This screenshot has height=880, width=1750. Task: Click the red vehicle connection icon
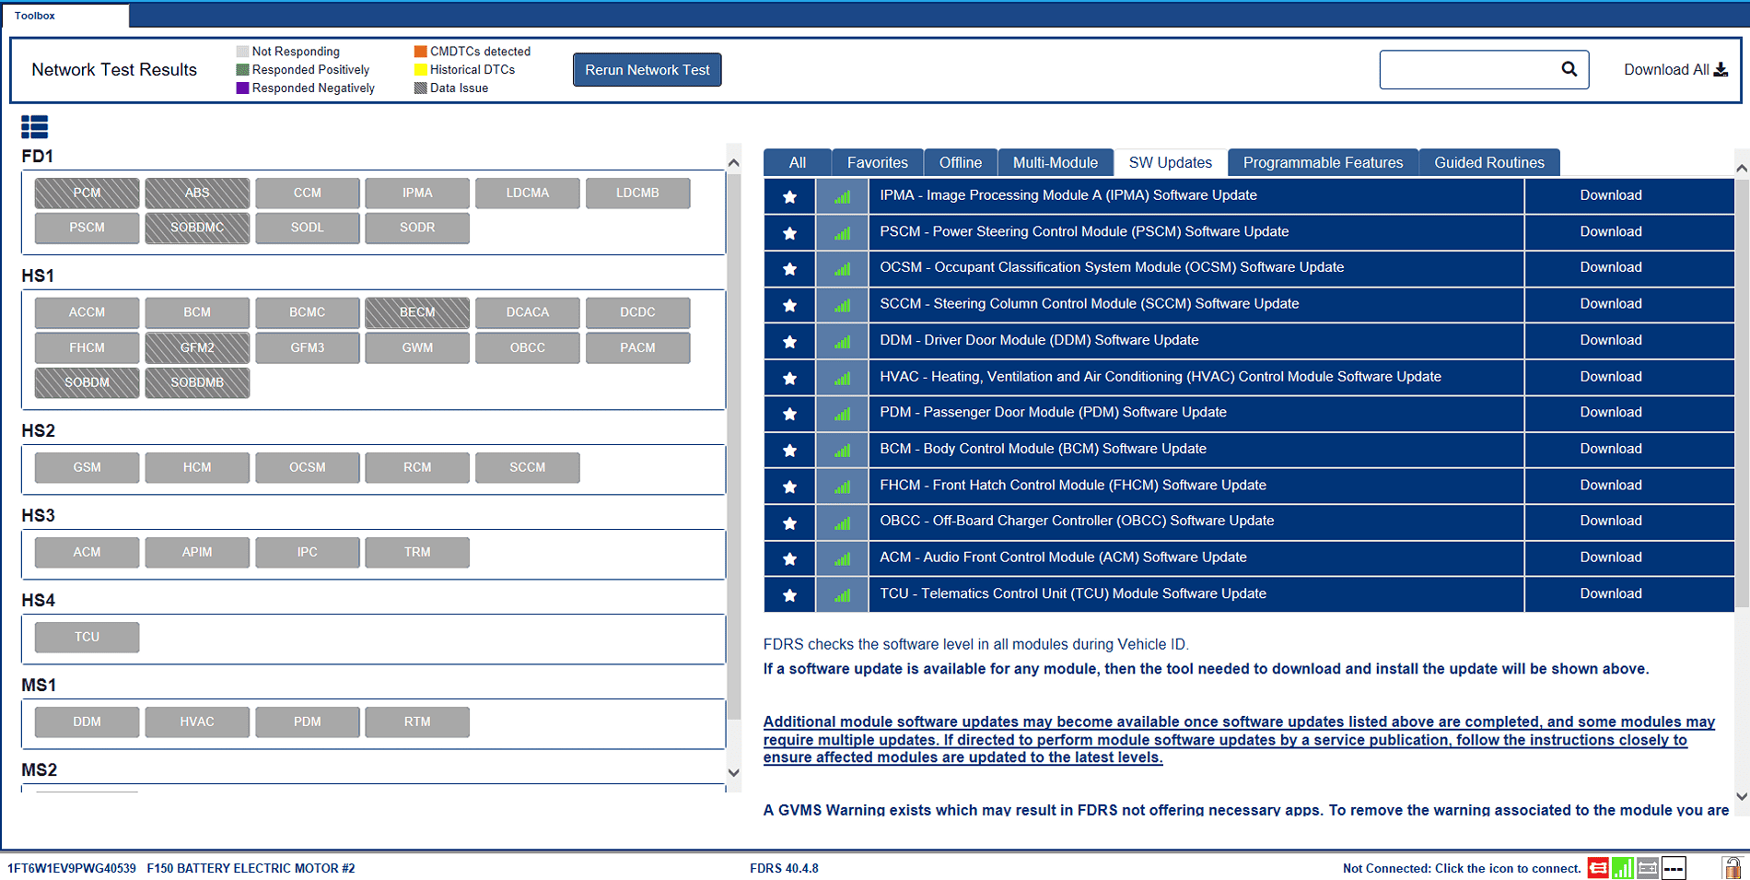(1598, 868)
